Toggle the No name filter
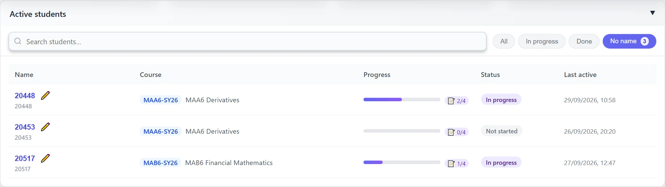665x187 pixels. 629,41
